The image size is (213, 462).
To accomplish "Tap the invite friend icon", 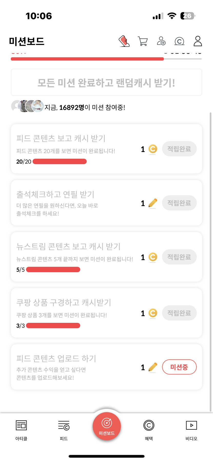I will pos(161,41).
